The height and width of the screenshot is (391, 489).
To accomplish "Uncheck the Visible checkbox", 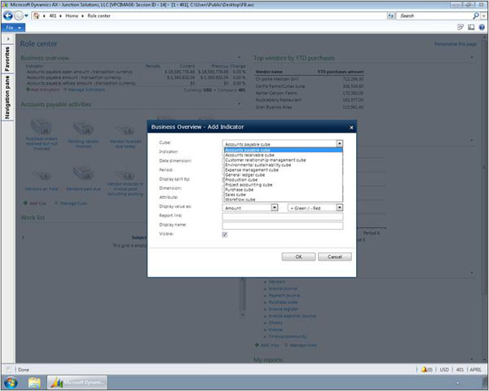I will [225, 235].
